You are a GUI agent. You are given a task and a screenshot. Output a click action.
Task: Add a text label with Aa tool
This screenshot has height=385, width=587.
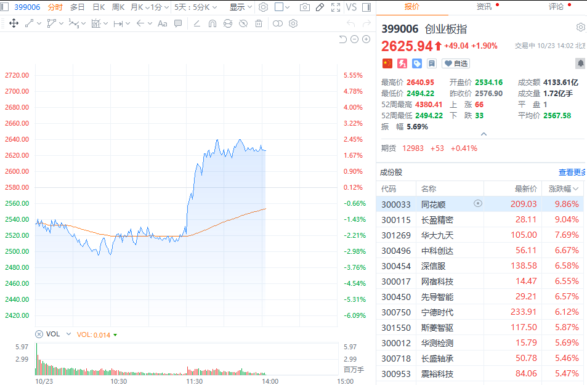pos(163,23)
